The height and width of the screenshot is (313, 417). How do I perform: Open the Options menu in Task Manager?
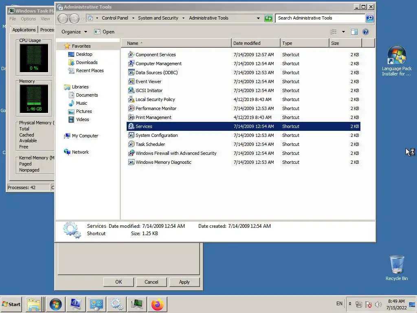(29, 19)
